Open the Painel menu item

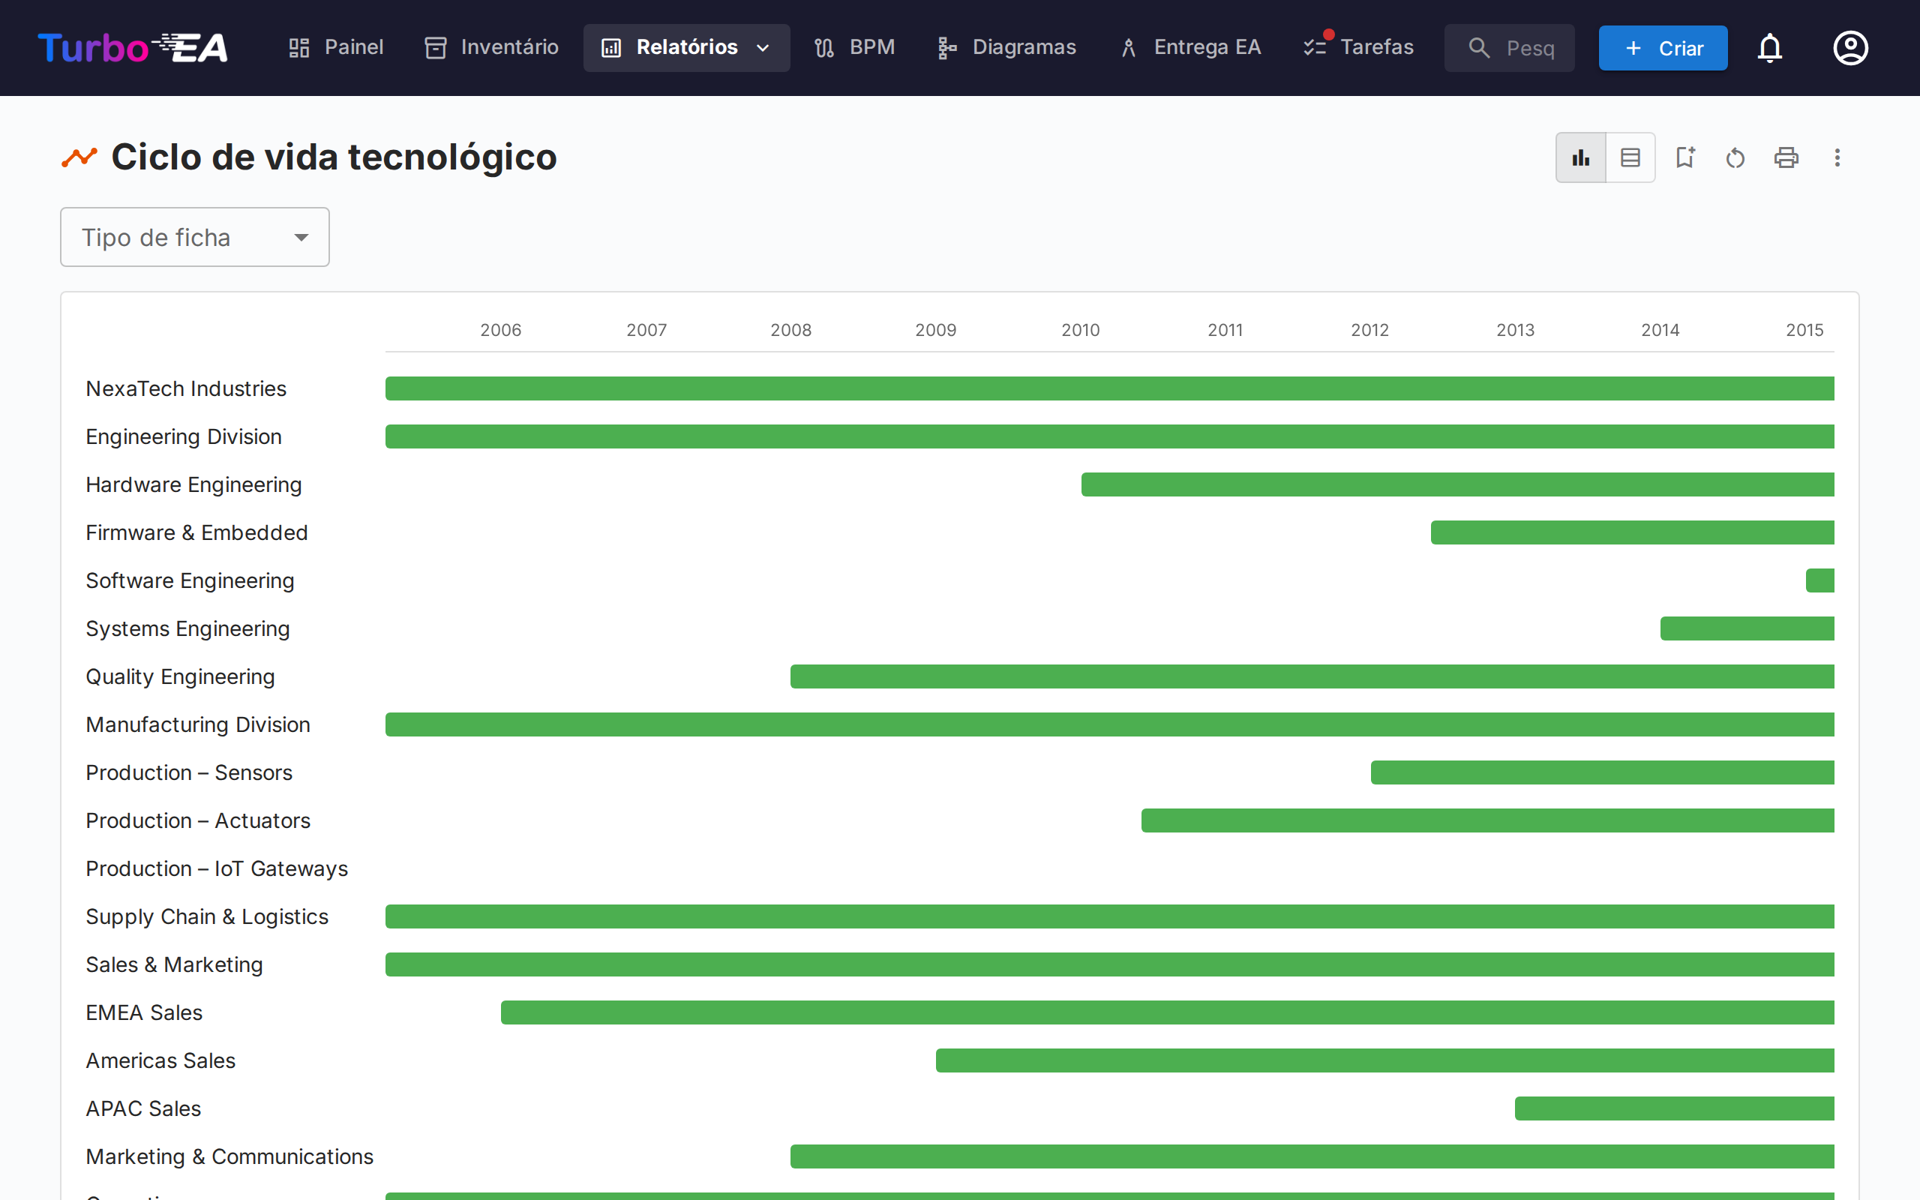point(337,47)
